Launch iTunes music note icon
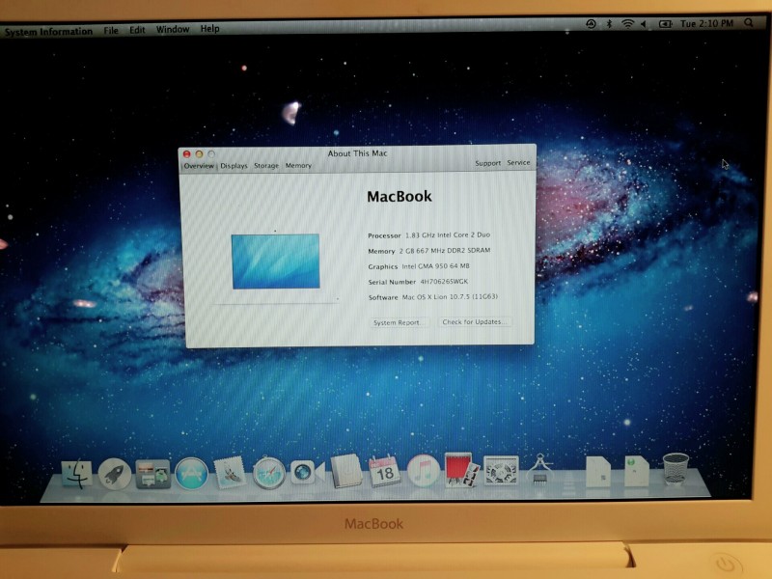This screenshot has height=579, width=772. [x=423, y=471]
